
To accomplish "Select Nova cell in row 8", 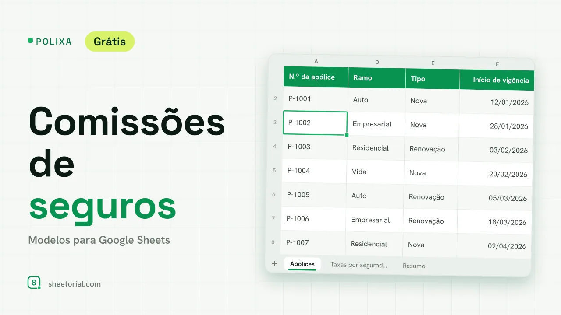I will point(430,245).
